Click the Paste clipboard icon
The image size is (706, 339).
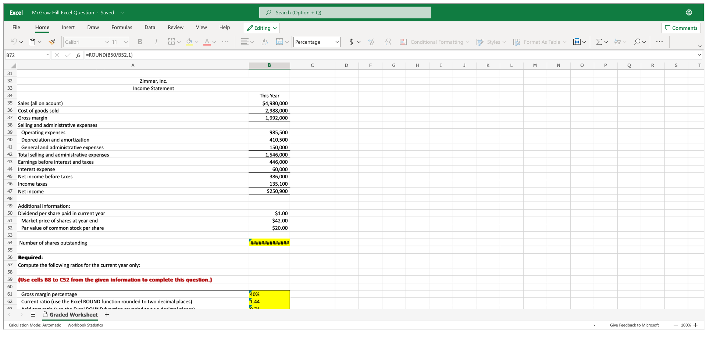click(32, 42)
